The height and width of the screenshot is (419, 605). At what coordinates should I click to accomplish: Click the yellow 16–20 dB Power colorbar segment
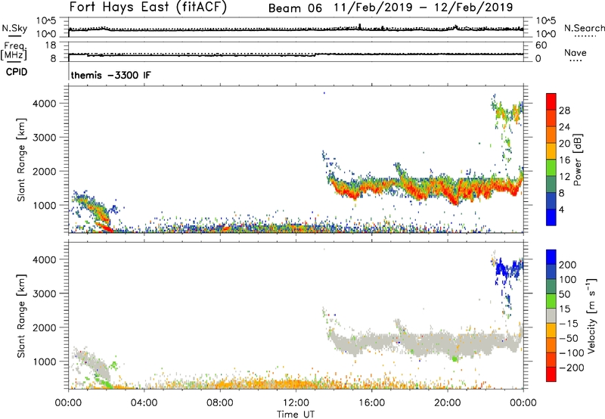pyautogui.click(x=551, y=151)
